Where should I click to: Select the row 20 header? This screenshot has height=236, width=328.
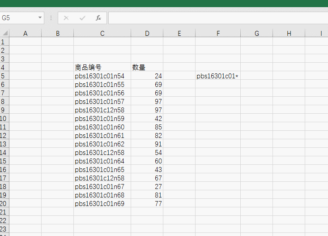[x=4, y=204]
